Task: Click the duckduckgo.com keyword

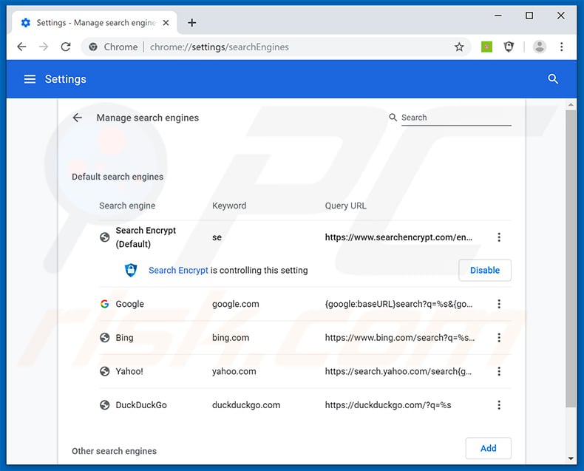Action: click(x=246, y=405)
